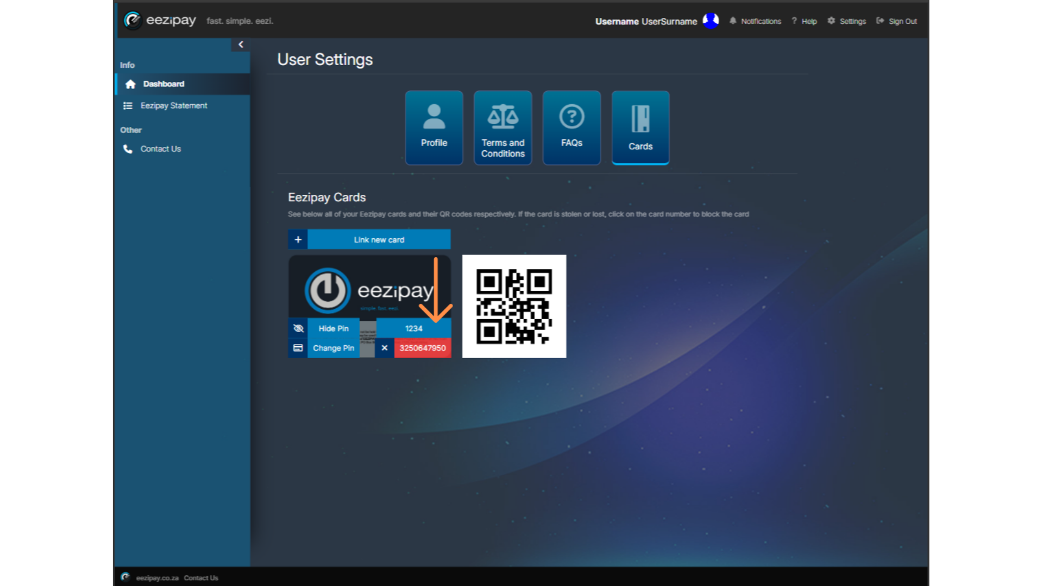Collapse the sidebar with the chevron arrow
Viewport: 1043px width, 586px height.
point(241,44)
